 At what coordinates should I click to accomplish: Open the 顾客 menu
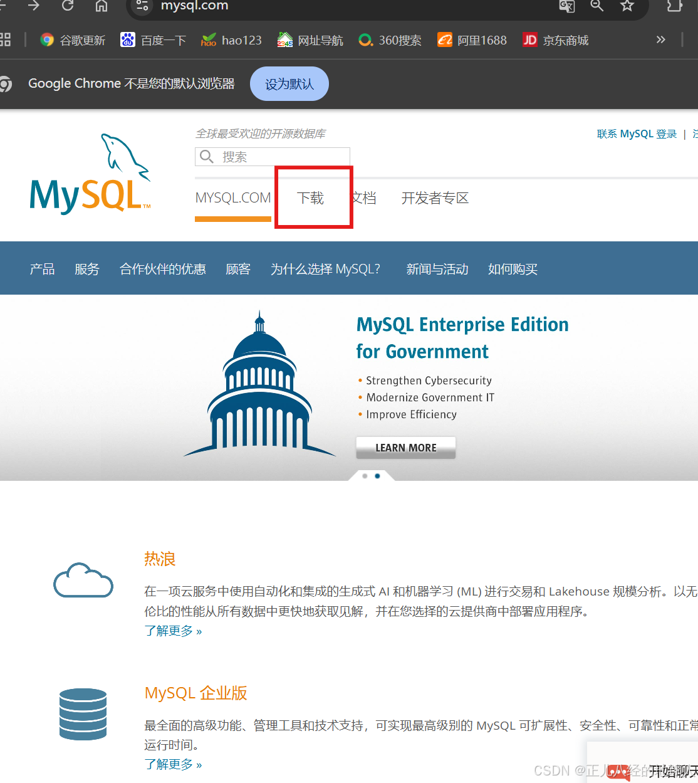[x=238, y=269]
